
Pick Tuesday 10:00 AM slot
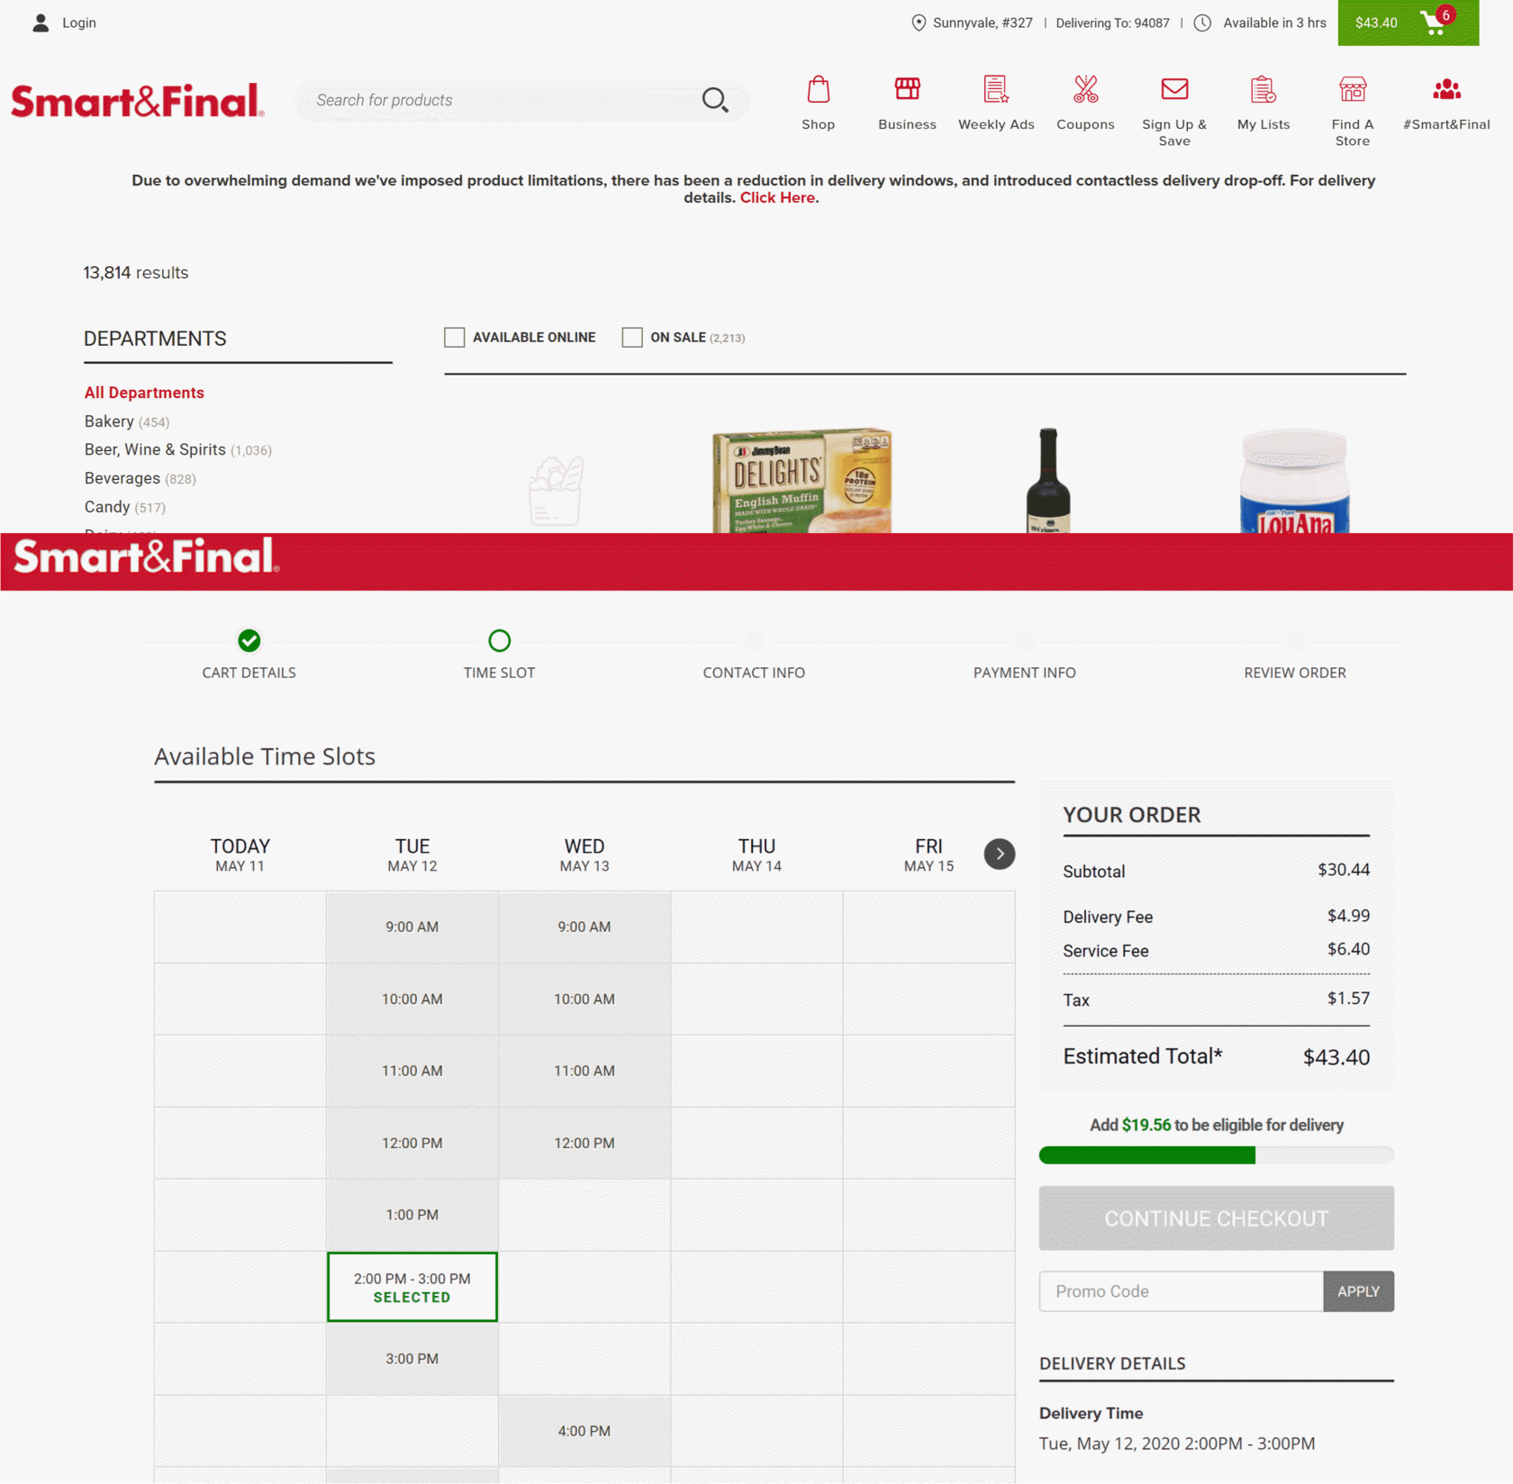[412, 999]
